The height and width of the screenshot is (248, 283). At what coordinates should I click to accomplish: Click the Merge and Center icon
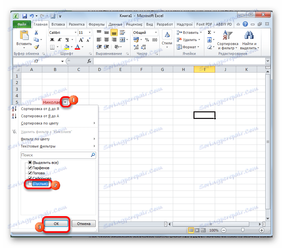[122, 40]
